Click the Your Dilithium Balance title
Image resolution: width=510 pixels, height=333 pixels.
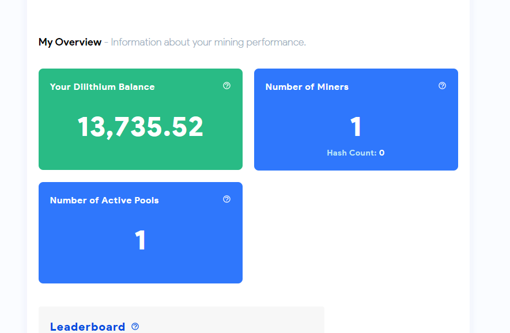[x=103, y=87]
